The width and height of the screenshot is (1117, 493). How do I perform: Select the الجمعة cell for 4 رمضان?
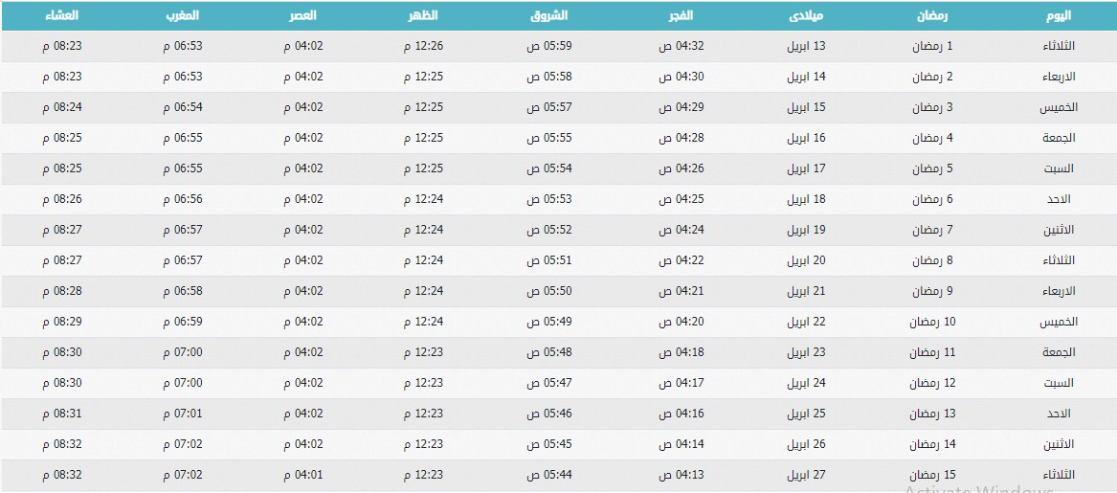coord(1058,138)
